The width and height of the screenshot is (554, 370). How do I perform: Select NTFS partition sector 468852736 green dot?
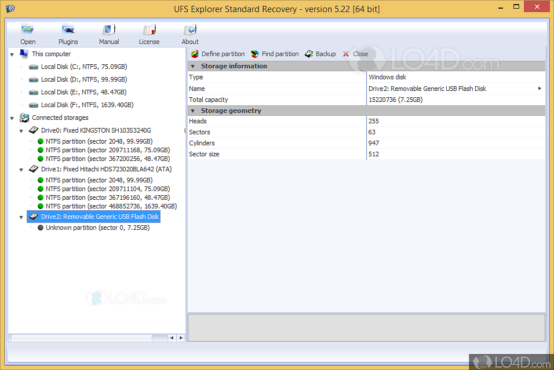tap(41, 206)
